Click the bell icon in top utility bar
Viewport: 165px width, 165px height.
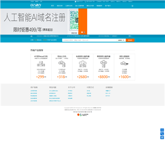point(75,1)
